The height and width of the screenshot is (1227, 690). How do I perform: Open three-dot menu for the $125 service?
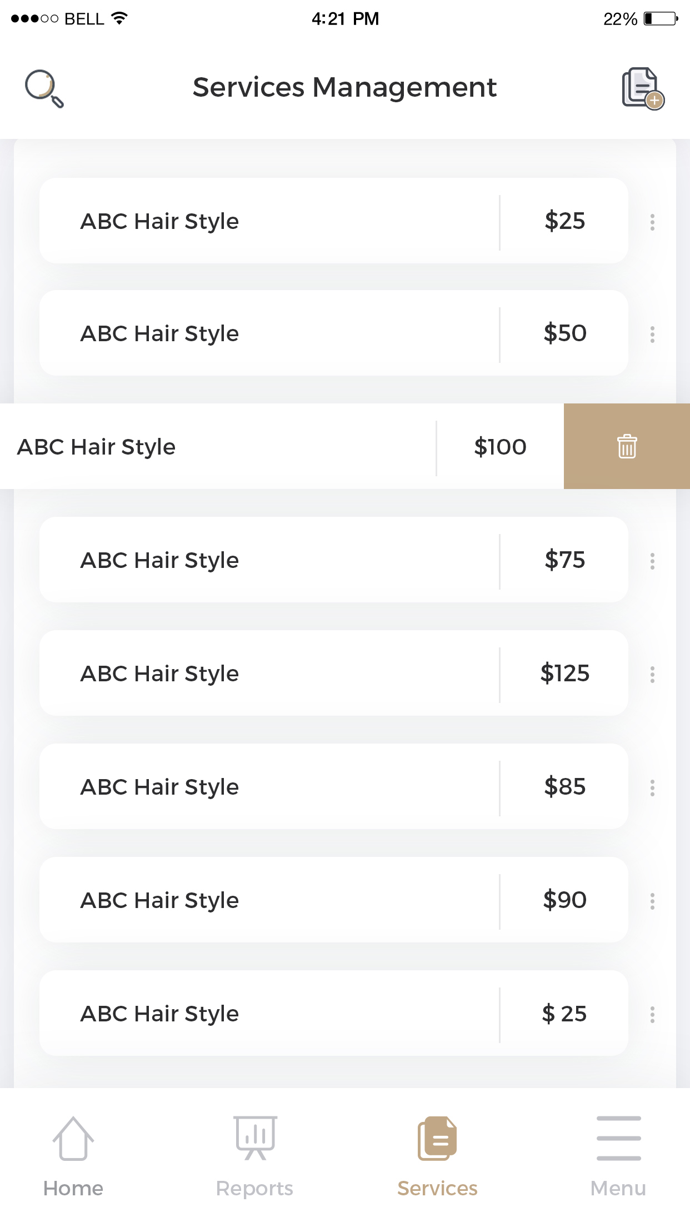click(652, 674)
